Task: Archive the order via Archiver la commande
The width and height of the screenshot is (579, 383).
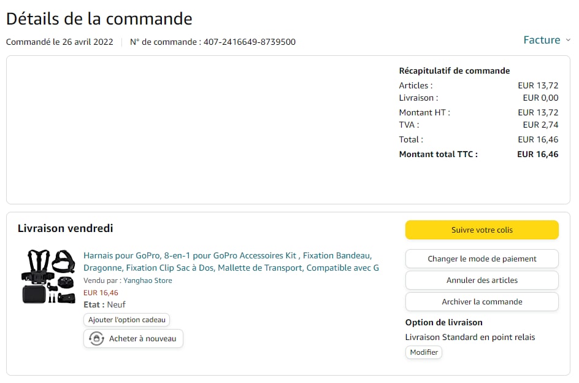Action: point(481,301)
